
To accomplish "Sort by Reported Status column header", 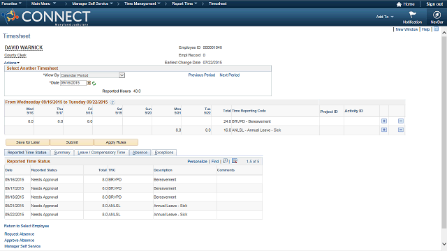I will pos(44,170).
